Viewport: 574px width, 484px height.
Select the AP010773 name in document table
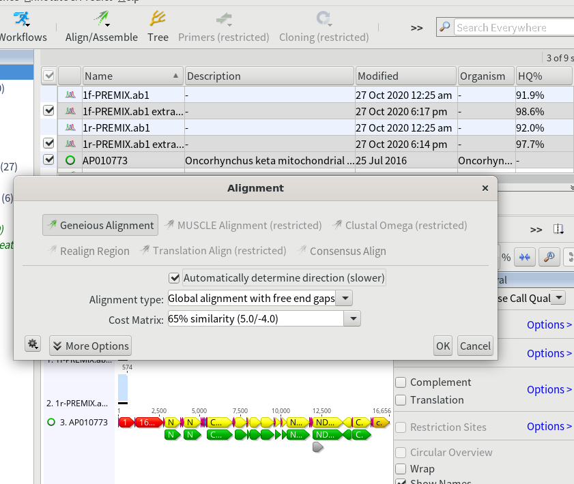point(105,161)
